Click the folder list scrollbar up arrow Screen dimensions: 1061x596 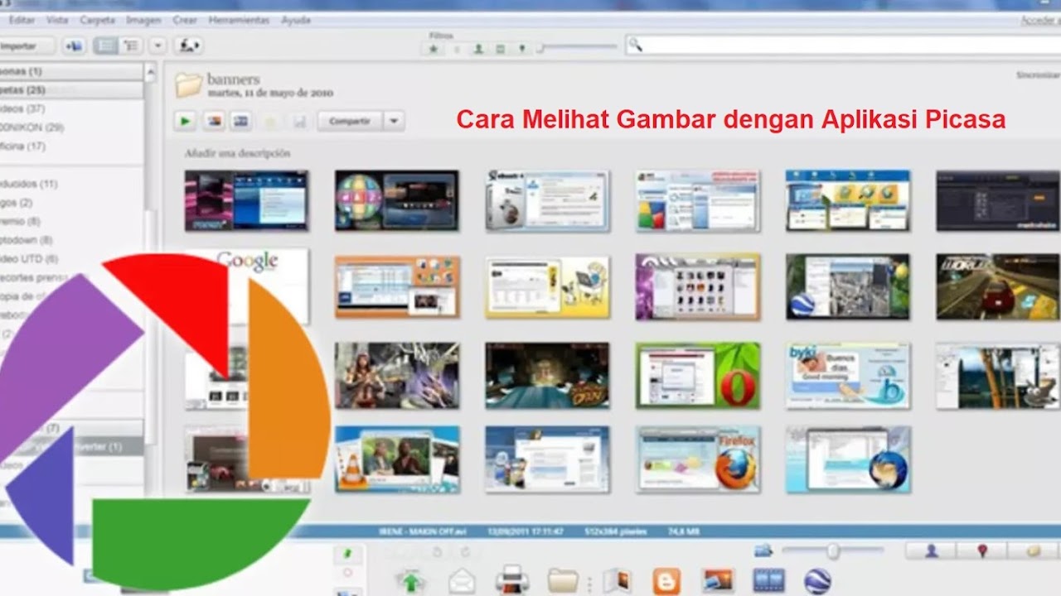click(151, 73)
